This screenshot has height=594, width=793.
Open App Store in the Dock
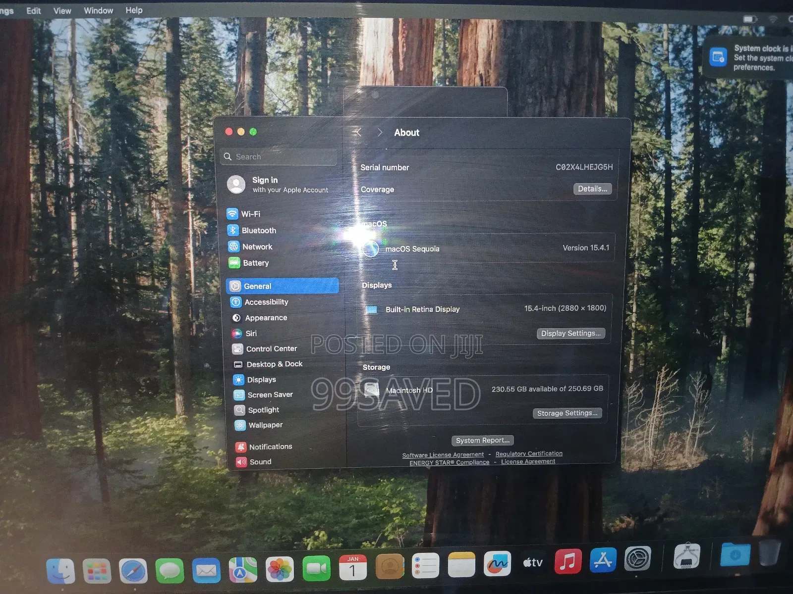[x=603, y=560]
